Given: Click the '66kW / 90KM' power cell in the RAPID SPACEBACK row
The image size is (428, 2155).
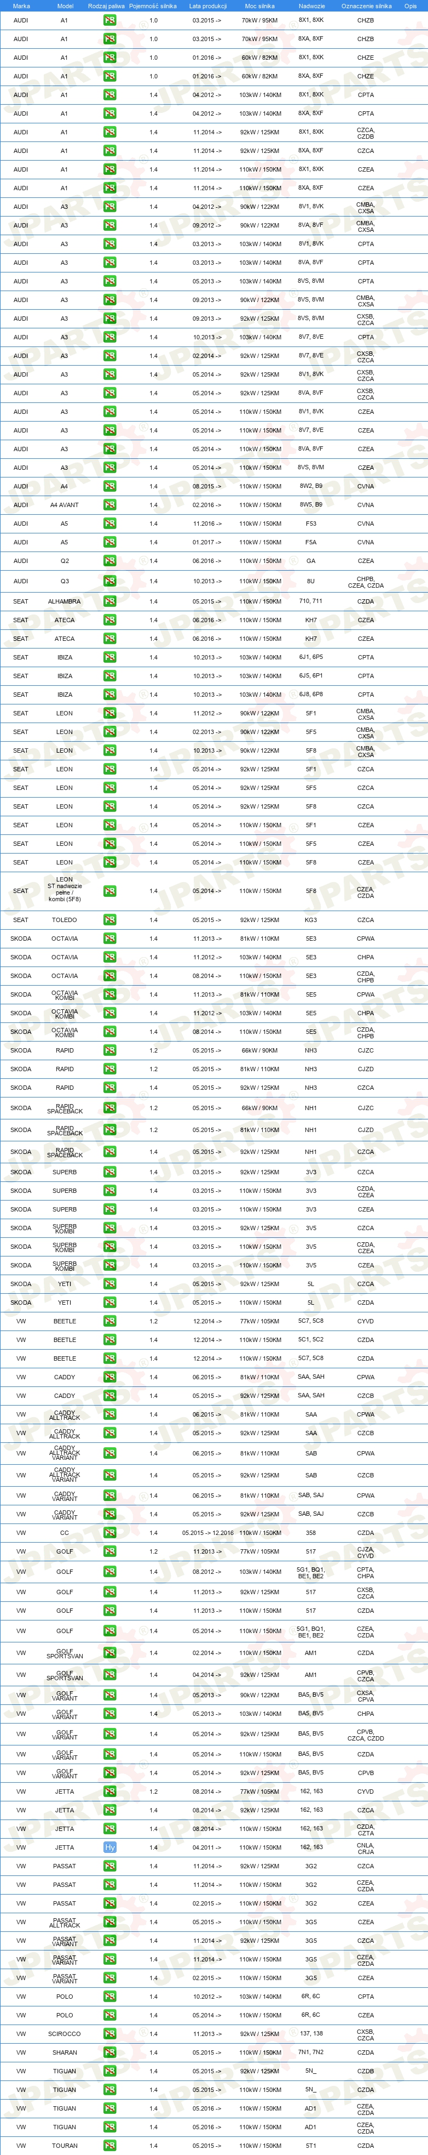Looking at the screenshot, I should coord(260,1107).
